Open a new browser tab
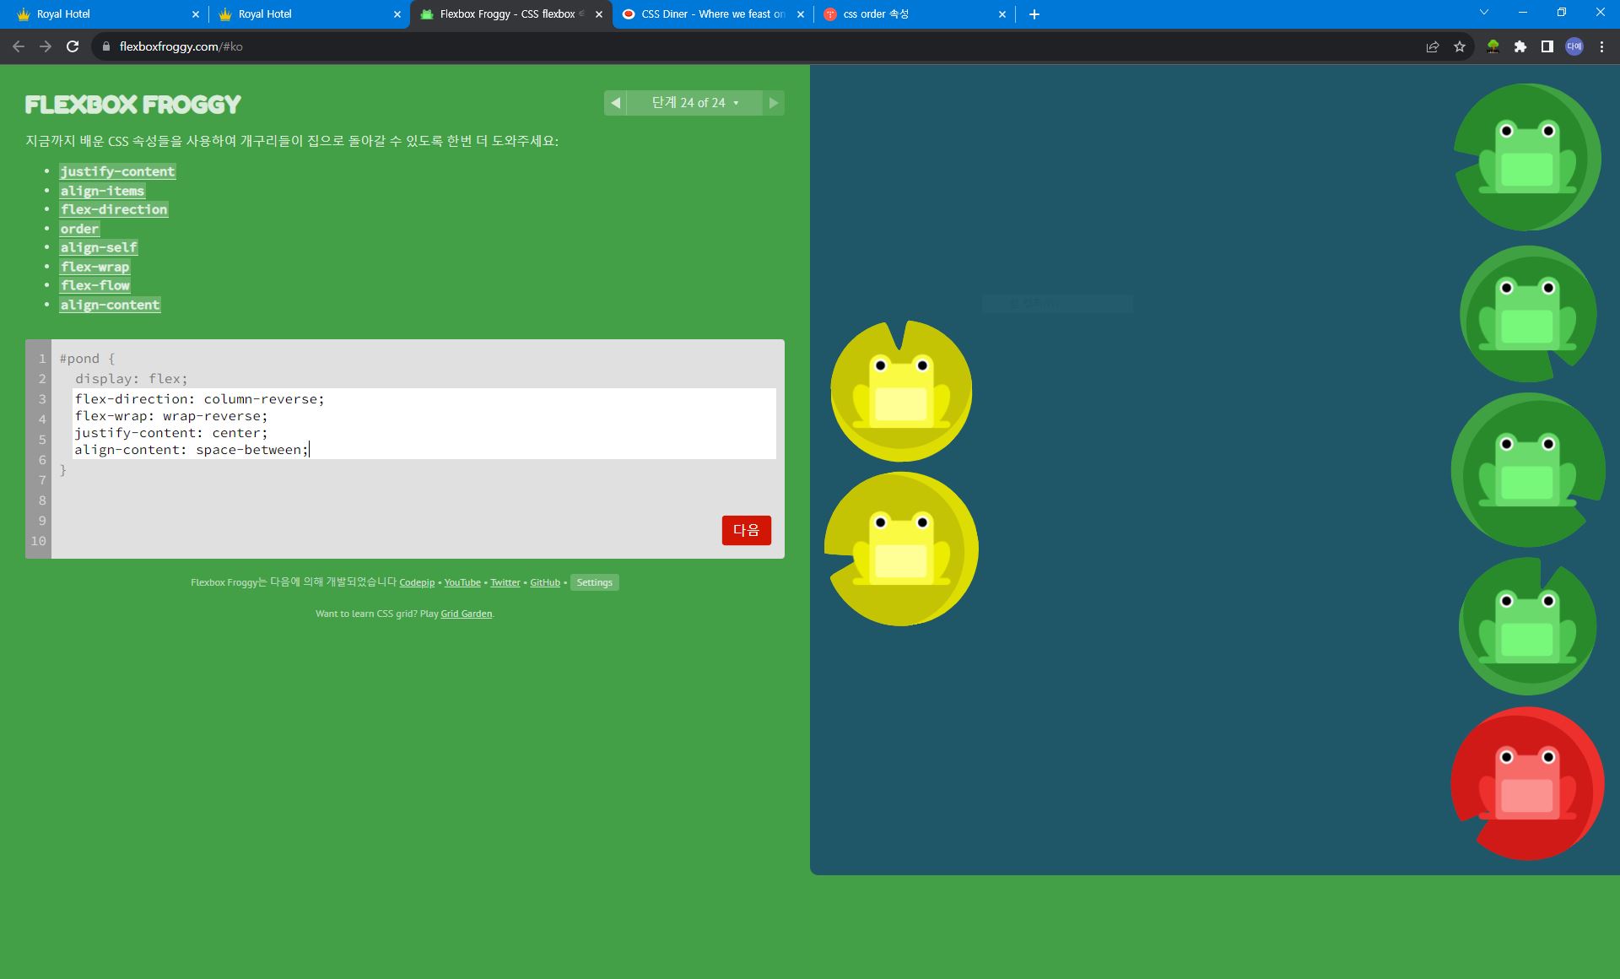The image size is (1620, 979). click(x=1034, y=14)
